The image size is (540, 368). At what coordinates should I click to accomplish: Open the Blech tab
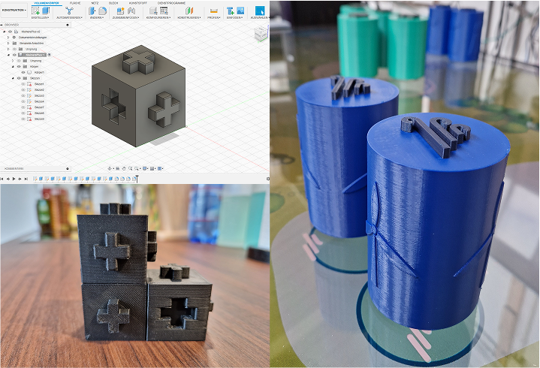click(x=113, y=3)
